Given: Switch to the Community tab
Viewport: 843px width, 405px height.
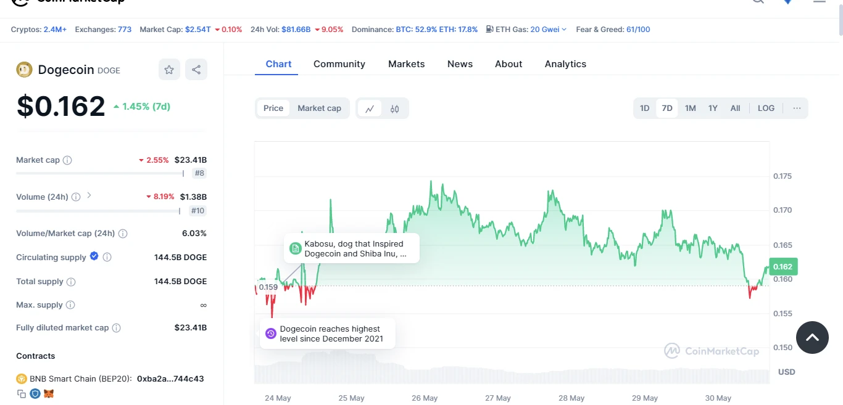Looking at the screenshot, I should pos(339,64).
